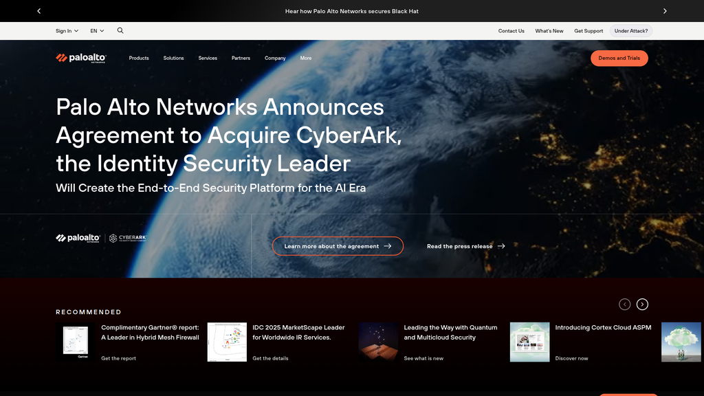Click the Black Hat announcement banner text

(351, 11)
